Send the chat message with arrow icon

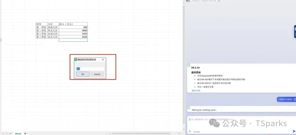[294, 131]
